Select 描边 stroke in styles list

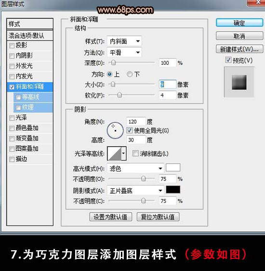(21, 159)
